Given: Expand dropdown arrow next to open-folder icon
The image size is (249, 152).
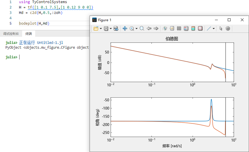Looking at the screenshot, I should click(101, 29).
